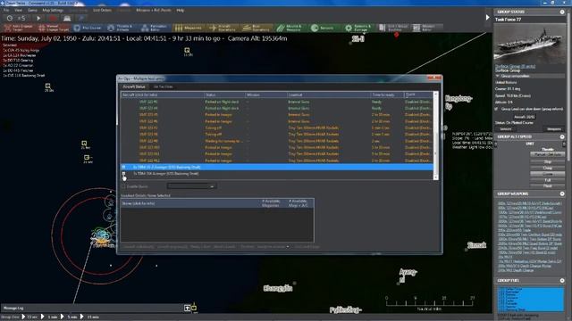Image resolution: width=572 pixels, height=321 pixels.
Task: Open the Assign to mission dropdown
Action: tap(273, 247)
